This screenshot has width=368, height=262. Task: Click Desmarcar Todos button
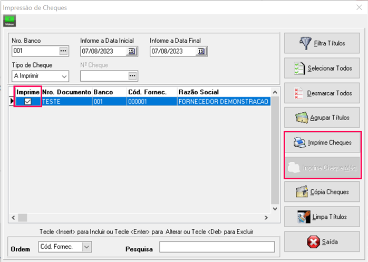coord(323,93)
